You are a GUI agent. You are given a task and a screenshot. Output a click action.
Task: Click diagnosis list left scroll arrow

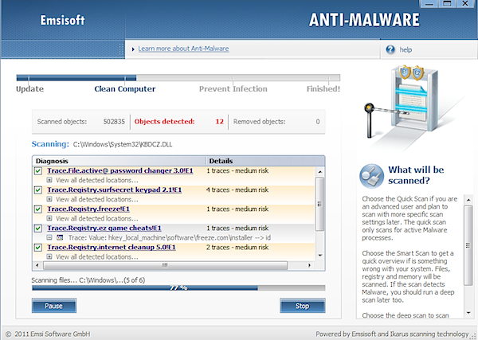37,266
